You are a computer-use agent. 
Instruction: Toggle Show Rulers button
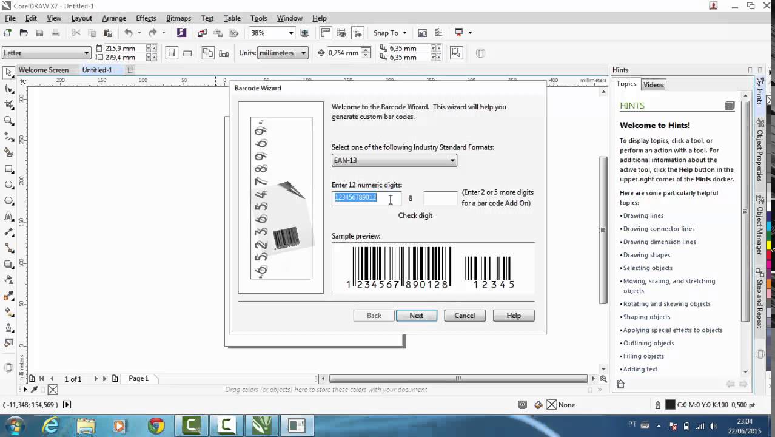(326, 33)
